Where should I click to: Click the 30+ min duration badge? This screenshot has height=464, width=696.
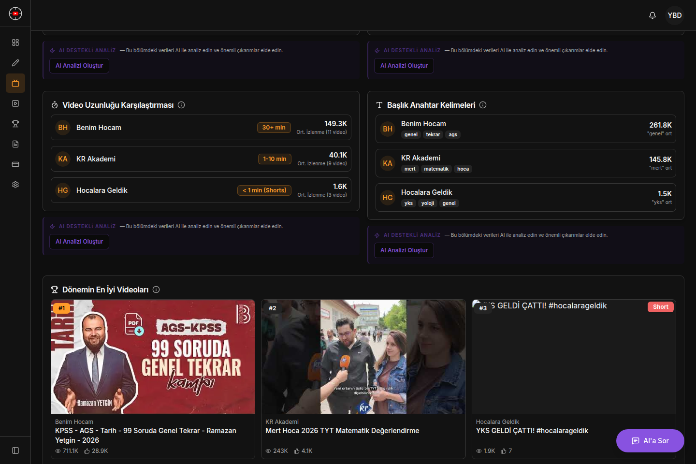tap(274, 128)
